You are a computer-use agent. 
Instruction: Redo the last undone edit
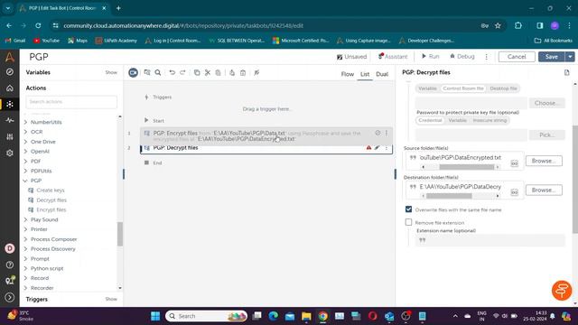tap(182, 72)
